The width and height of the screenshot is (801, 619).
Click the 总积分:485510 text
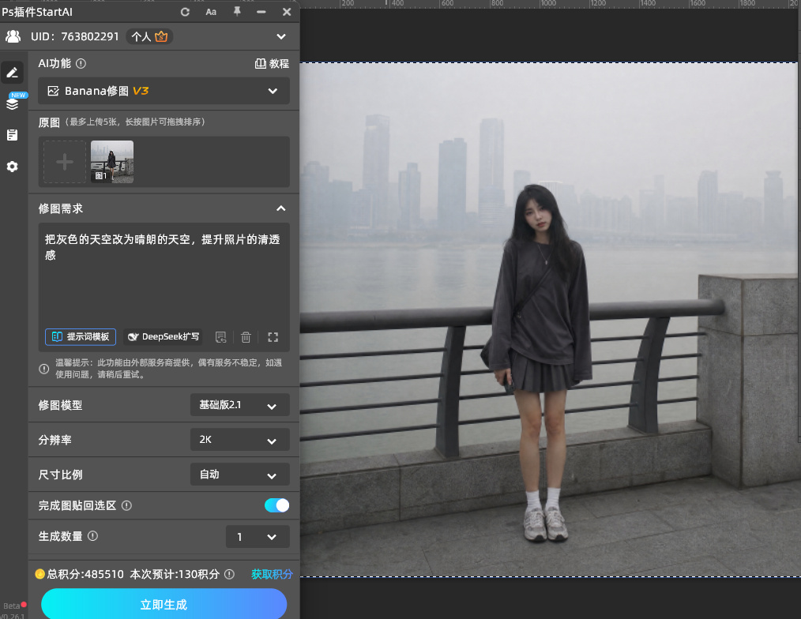click(x=85, y=574)
